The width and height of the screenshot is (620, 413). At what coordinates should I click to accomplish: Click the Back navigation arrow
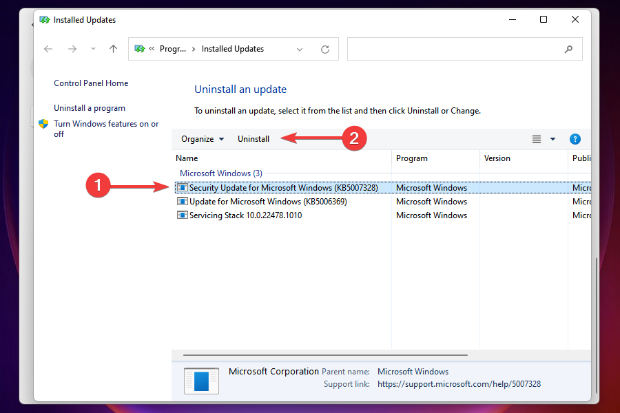pyautogui.click(x=48, y=49)
